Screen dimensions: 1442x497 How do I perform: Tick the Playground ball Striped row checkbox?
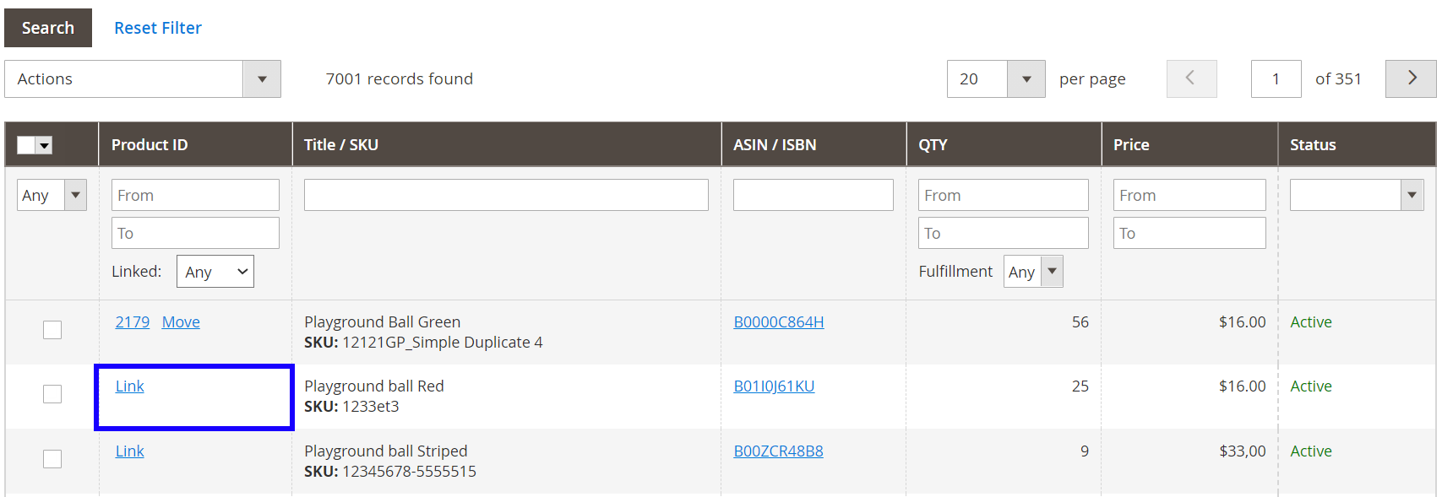coord(52,459)
